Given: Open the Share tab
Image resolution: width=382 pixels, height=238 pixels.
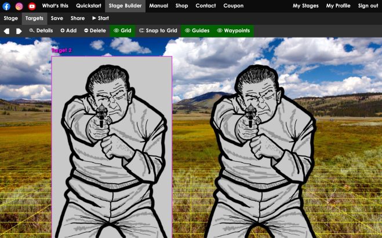Looking at the screenshot, I should point(78,18).
